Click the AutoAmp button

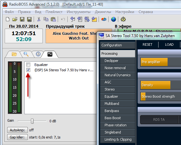tap(17, 130)
